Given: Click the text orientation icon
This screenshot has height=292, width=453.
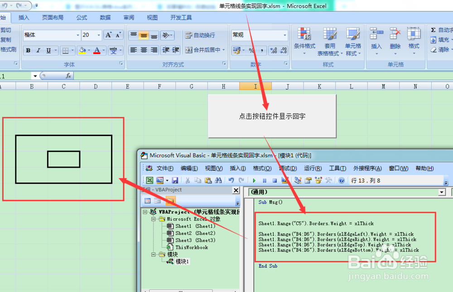Looking at the screenshot, I should pos(166,35).
